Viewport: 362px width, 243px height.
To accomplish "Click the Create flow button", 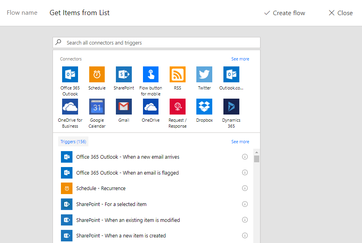I will (285, 13).
